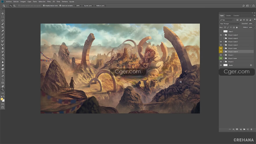The image size is (256, 144).
Task: Hide the 'Grupo 1 copia 3' layer group
Action: point(221,42)
